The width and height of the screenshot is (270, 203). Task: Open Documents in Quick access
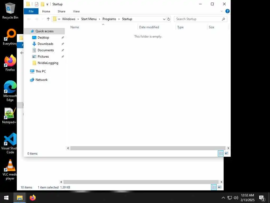[x=46, y=50]
